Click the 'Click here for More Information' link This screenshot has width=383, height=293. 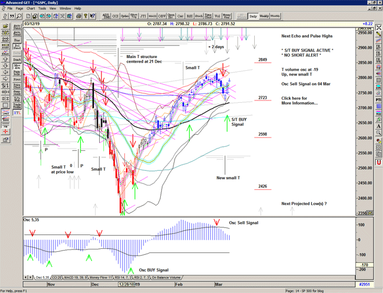tap(299, 100)
